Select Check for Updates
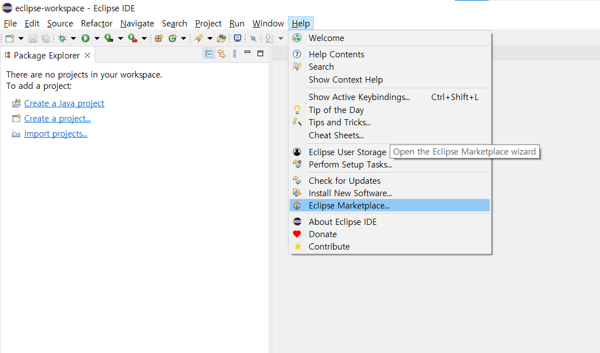600x353 pixels. [390, 181]
